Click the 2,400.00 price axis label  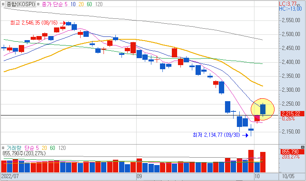(x=291, y=62)
